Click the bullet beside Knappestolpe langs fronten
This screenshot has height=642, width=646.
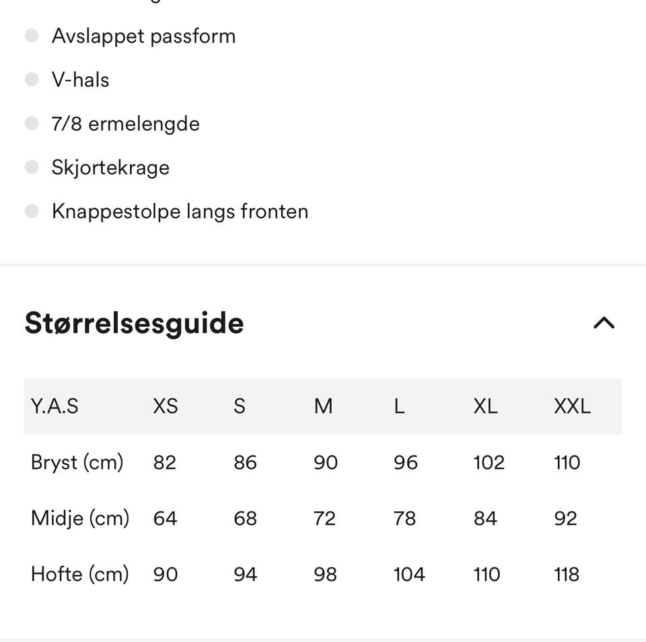point(32,211)
